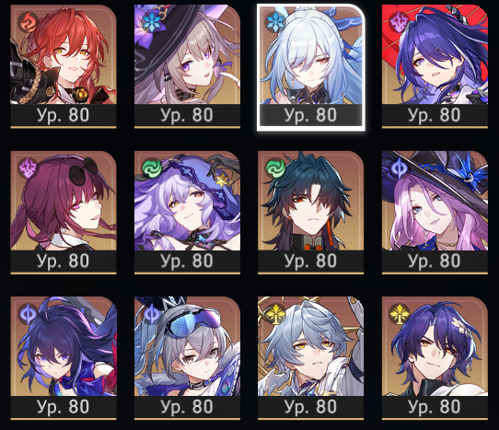Click the Ice snowflake icon on witch hat character
Screen dimensions: 499x430
[151, 22]
